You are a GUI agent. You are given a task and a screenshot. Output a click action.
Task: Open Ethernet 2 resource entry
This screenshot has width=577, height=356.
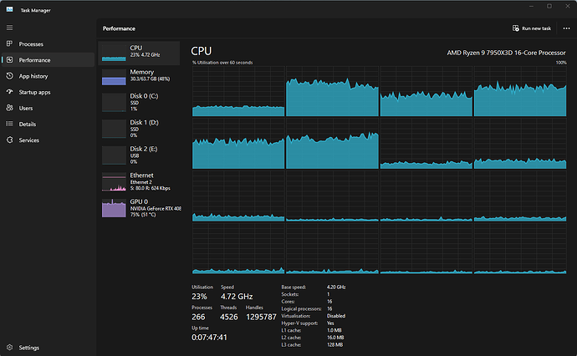(x=139, y=181)
